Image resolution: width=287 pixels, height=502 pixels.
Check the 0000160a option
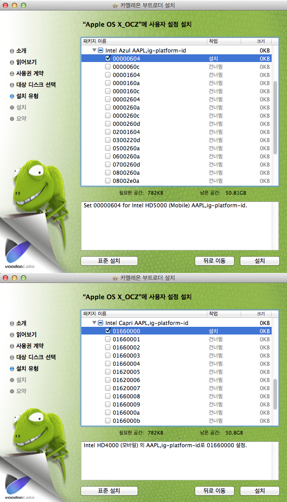tap(108, 83)
